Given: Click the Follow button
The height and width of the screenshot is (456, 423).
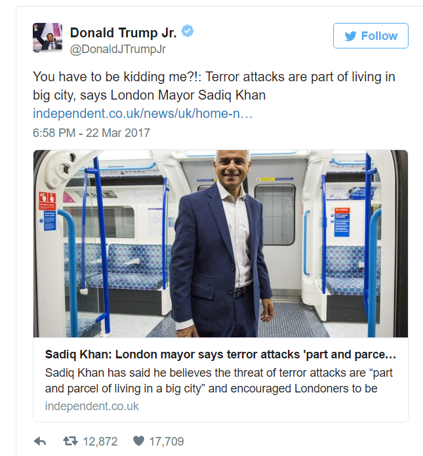Looking at the screenshot, I should pos(371,36).
